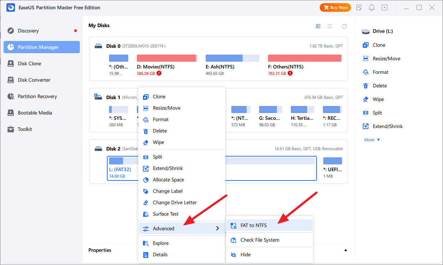Open Partition Recovery from sidebar
443x265 pixels.
tap(42, 96)
